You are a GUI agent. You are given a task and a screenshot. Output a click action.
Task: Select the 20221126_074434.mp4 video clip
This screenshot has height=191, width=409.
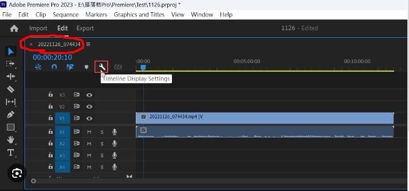[x=265, y=118]
